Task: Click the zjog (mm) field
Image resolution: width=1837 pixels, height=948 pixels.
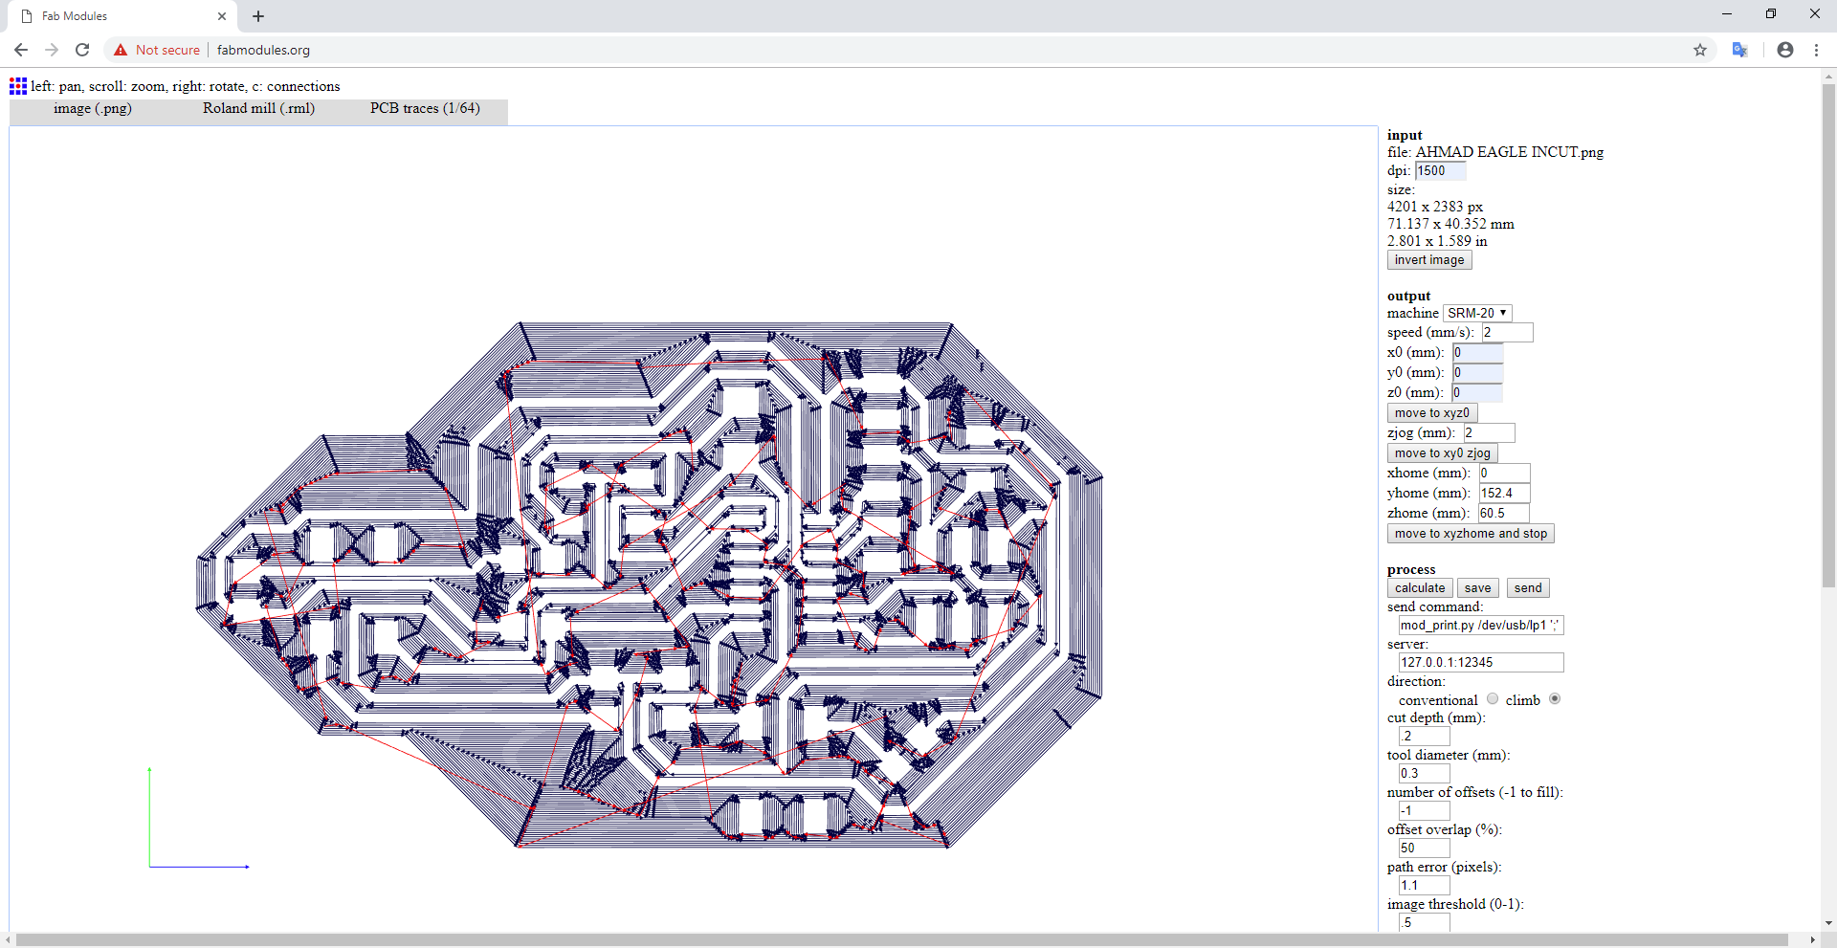Action: [1489, 433]
